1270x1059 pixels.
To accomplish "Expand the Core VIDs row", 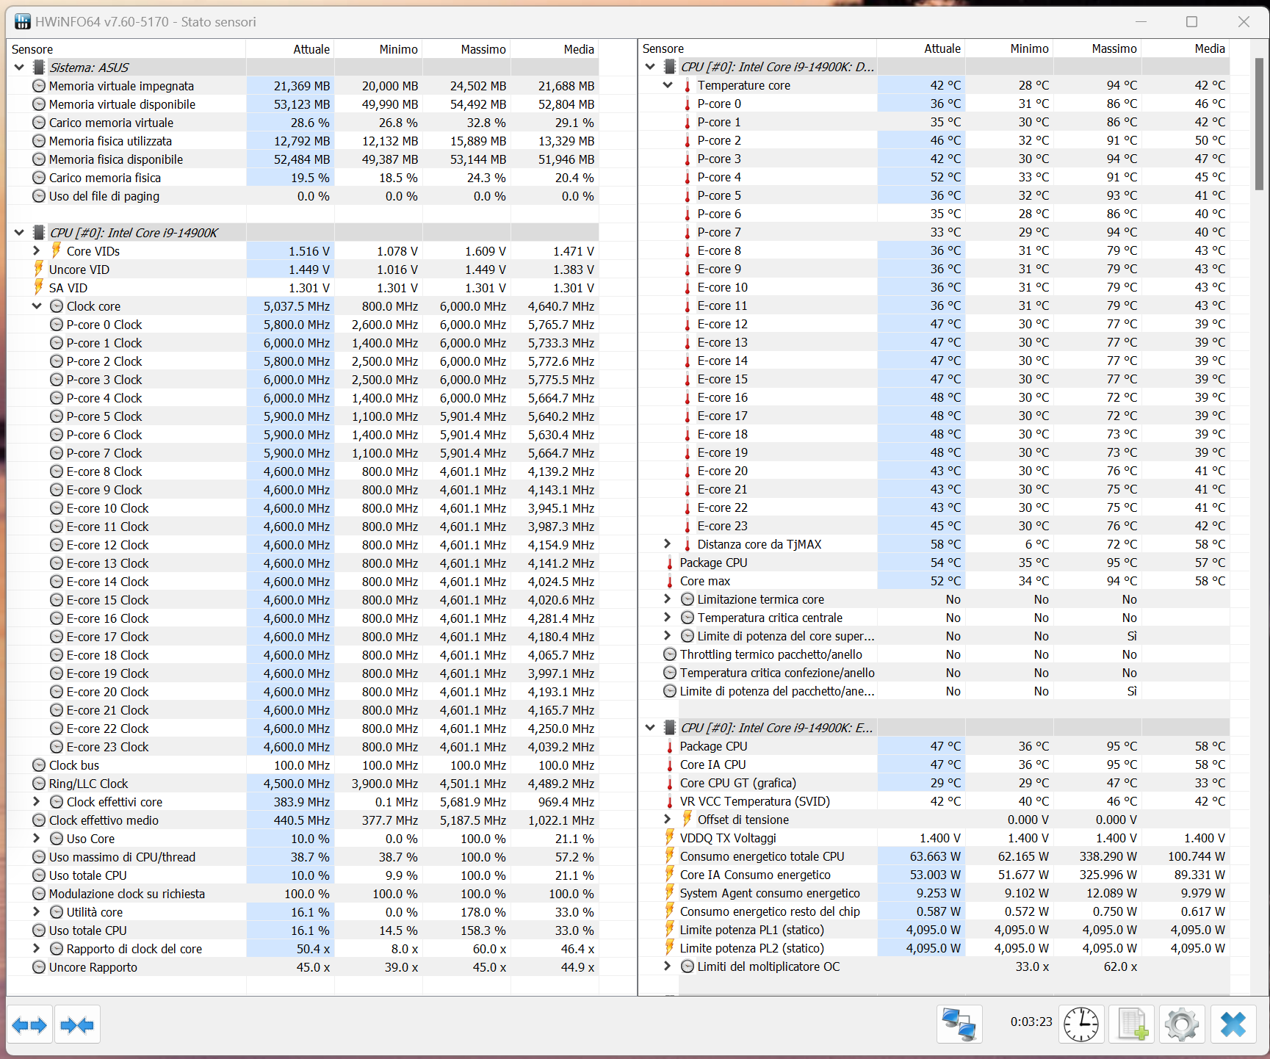I will [37, 251].
